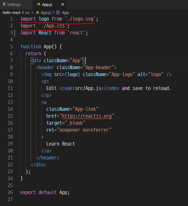Click the closing </p> tag on line 12
The image size is (188, 206).
pos(46,95)
